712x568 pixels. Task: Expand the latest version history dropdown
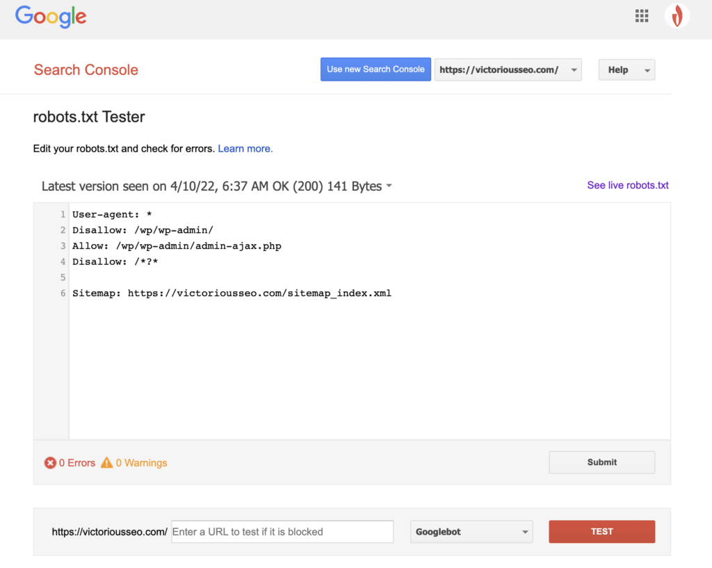[389, 186]
